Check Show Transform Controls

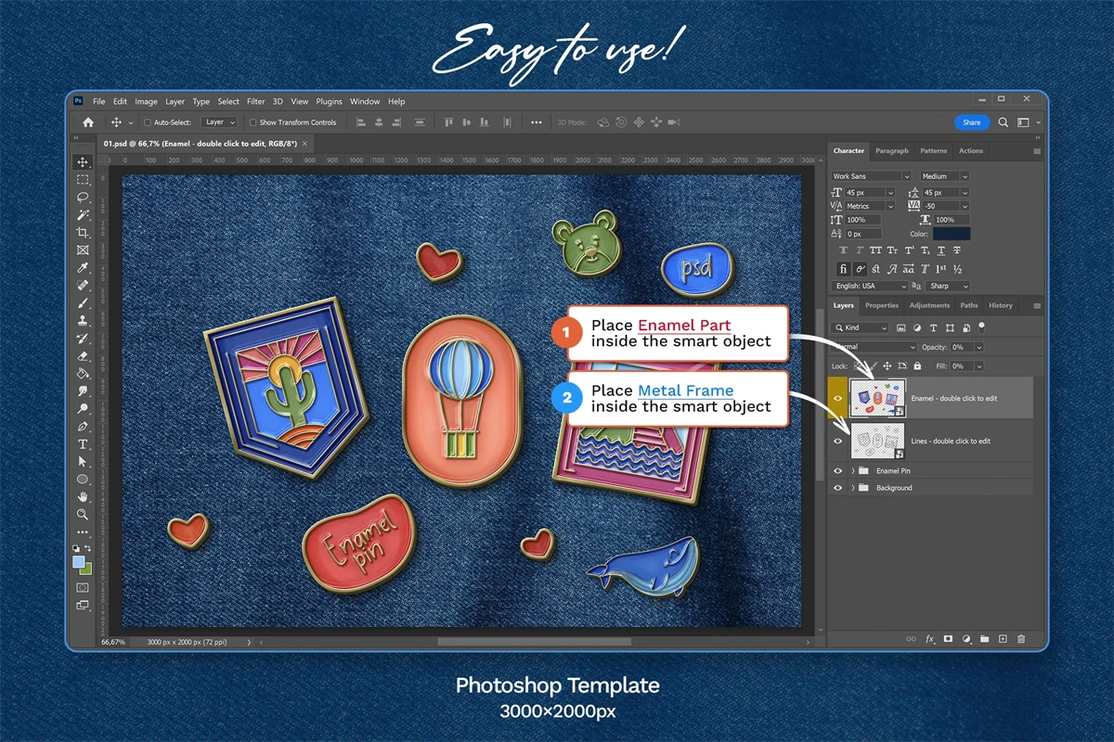coord(253,122)
